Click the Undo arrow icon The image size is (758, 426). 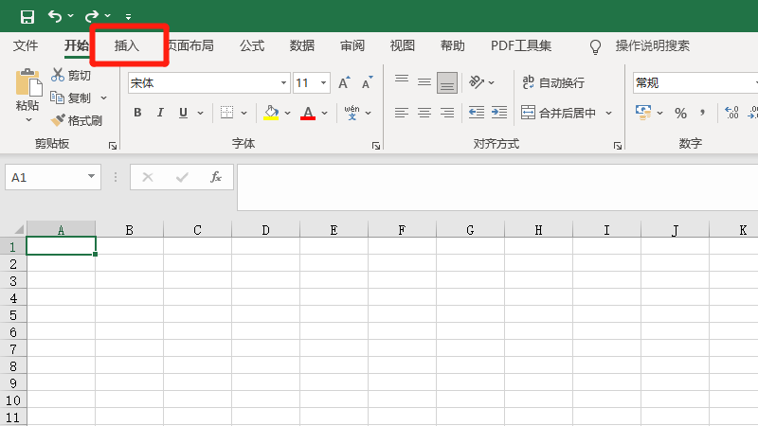[55, 16]
